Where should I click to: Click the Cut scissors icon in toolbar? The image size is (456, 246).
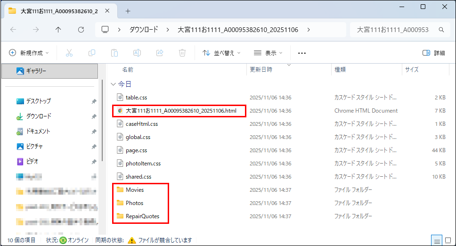[x=69, y=53]
